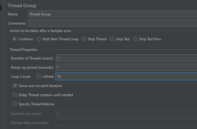Viewport: 197px width, 129px height.
Task: Select the Stop Test Now option
Action: pyautogui.click(x=135, y=39)
